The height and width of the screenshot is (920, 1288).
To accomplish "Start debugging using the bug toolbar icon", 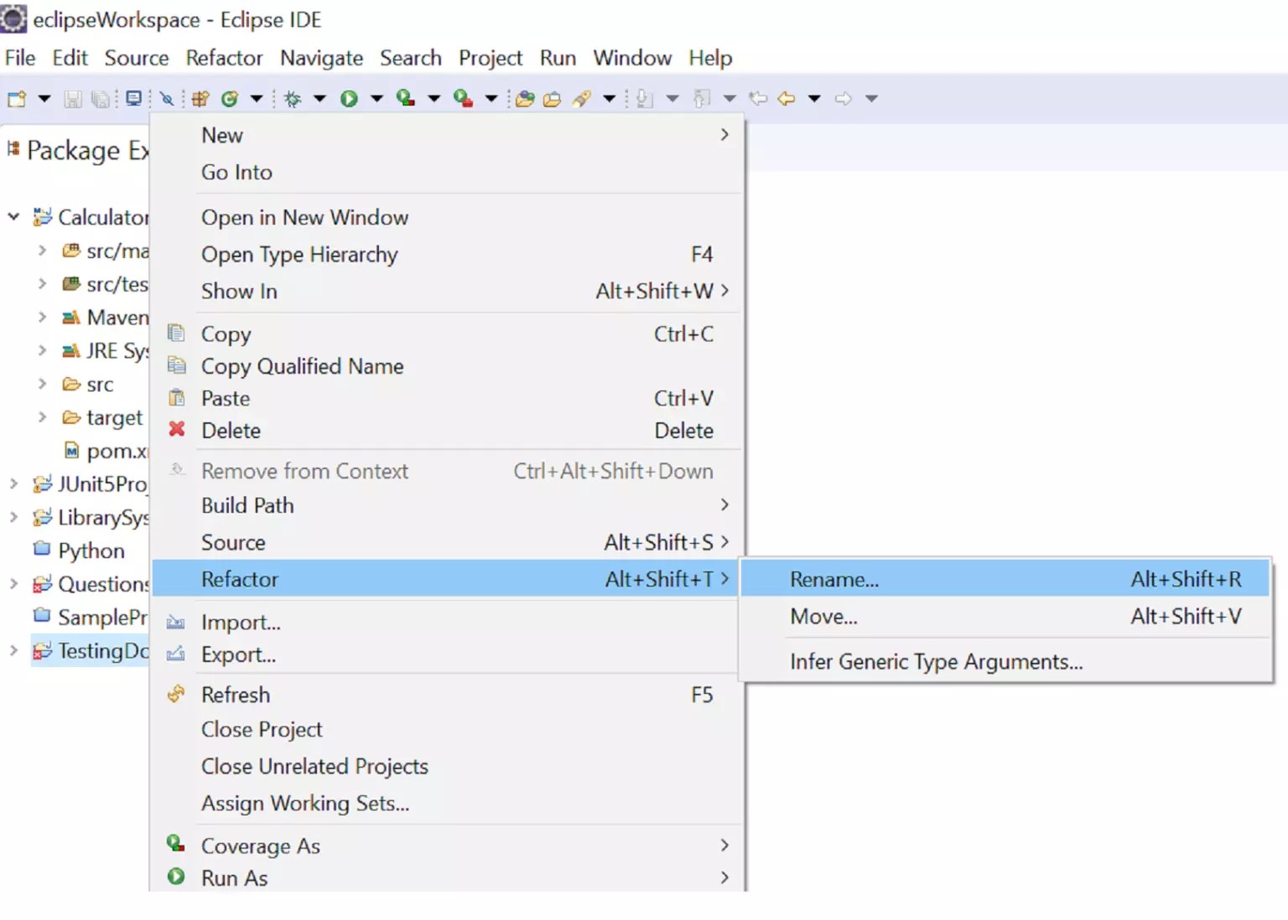I will point(291,98).
